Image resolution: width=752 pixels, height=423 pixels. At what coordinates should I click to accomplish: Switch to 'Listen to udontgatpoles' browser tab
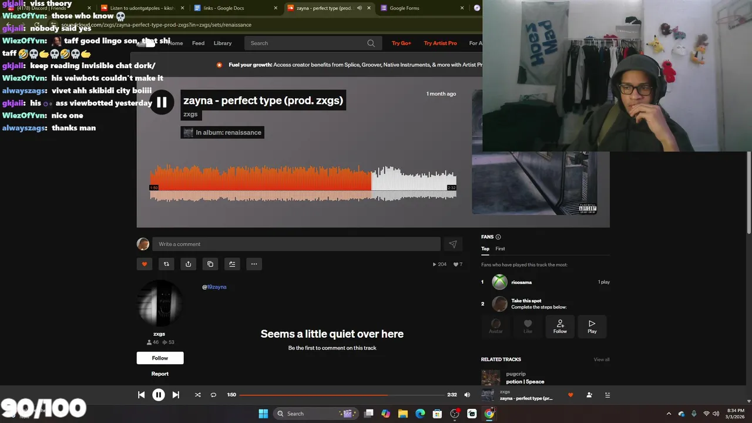pyautogui.click(x=142, y=8)
